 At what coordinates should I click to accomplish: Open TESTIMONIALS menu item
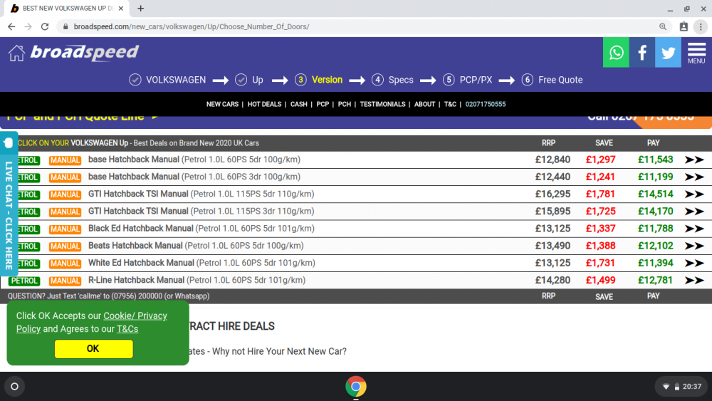pyautogui.click(x=382, y=104)
